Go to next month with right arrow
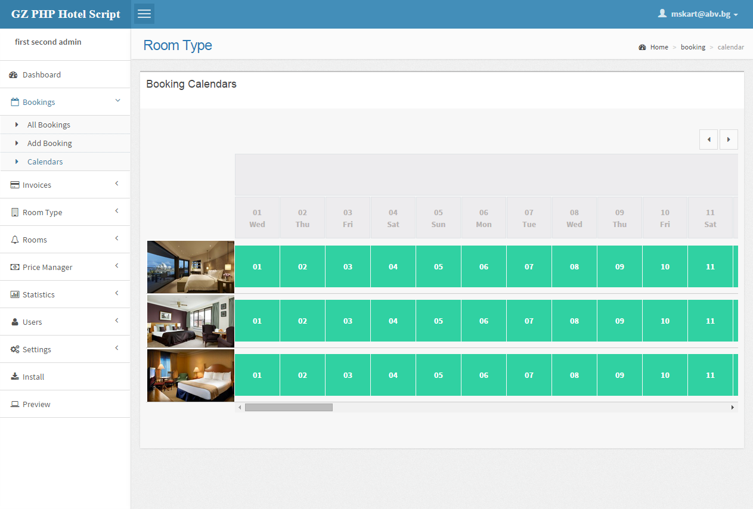Image resolution: width=753 pixels, height=509 pixels. click(x=729, y=139)
